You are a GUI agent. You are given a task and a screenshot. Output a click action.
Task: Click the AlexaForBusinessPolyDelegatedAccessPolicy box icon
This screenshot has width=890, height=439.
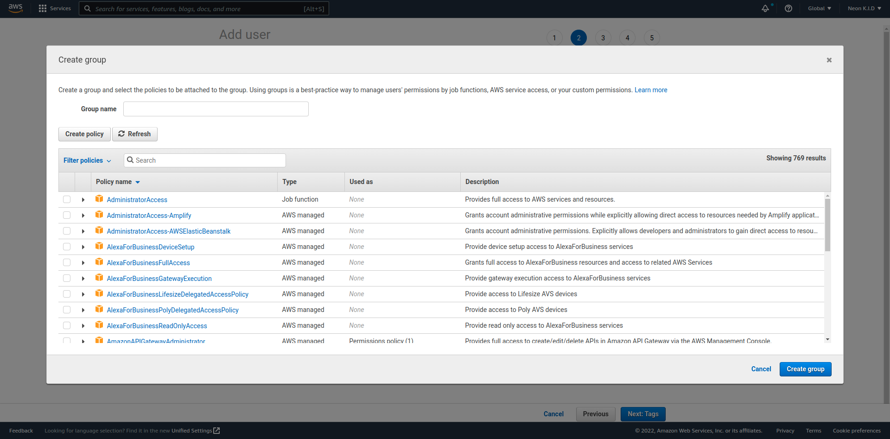[99, 309]
